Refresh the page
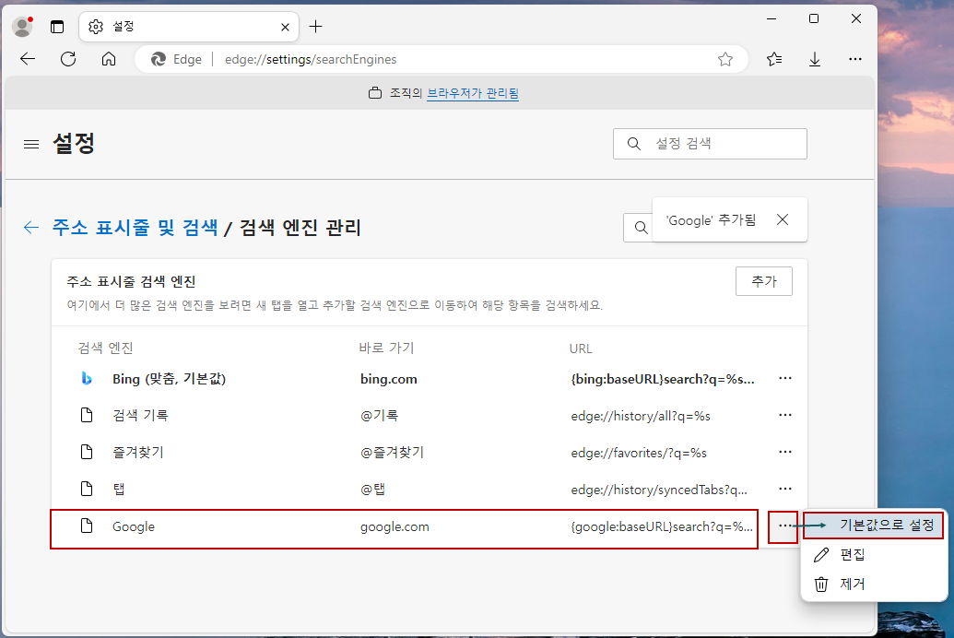The height and width of the screenshot is (638, 954). point(68,59)
